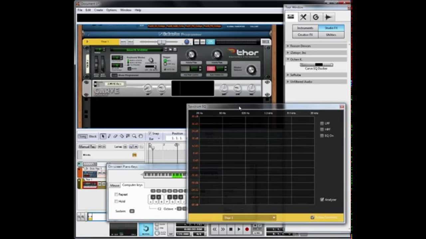426x239 pixels.
Task: Select the Hand tool in sequencer
Action: click(x=140, y=136)
